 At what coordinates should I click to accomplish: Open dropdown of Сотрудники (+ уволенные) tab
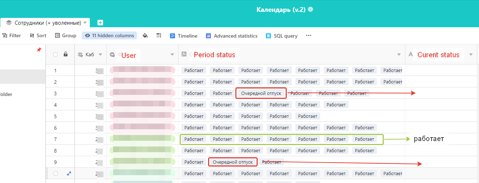coord(85,23)
